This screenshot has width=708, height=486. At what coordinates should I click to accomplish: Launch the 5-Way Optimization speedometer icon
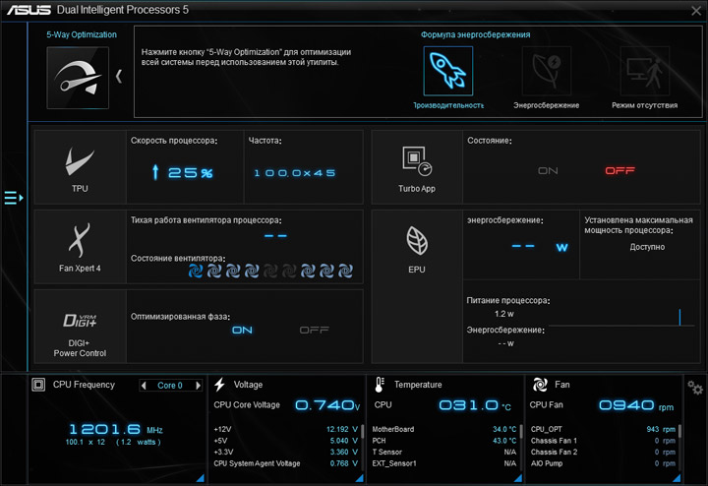(78, 78)
